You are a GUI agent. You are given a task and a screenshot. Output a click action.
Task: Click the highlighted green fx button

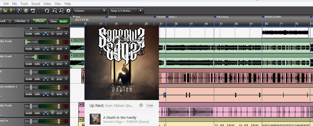pos(52,113)
